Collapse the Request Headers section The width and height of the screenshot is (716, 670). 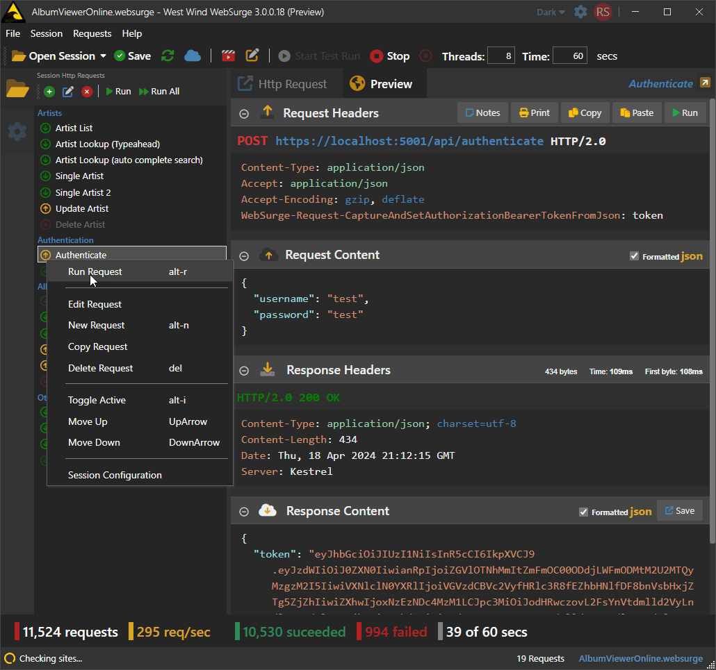244,114
